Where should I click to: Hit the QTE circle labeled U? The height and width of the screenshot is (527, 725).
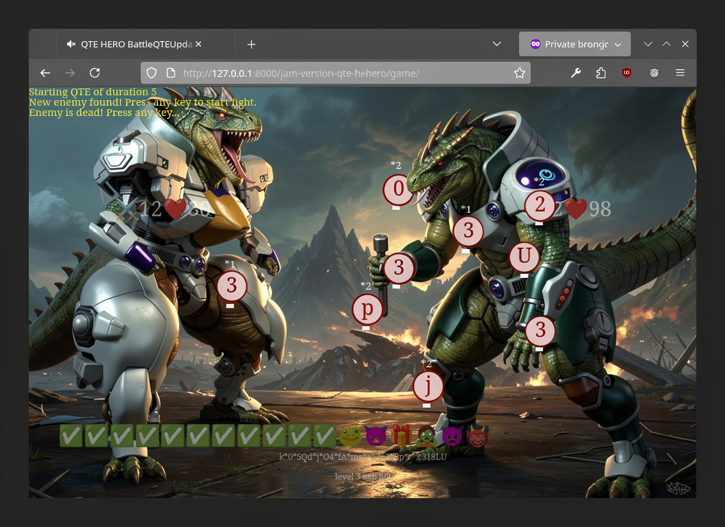point(524,256)
